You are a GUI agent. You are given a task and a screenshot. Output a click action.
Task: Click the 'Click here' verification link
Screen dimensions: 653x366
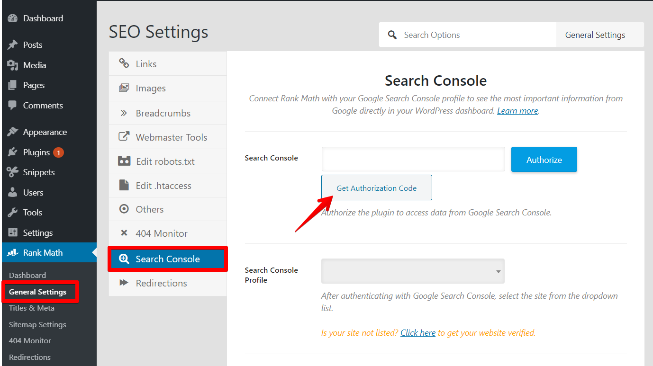(x=417, y=333)
